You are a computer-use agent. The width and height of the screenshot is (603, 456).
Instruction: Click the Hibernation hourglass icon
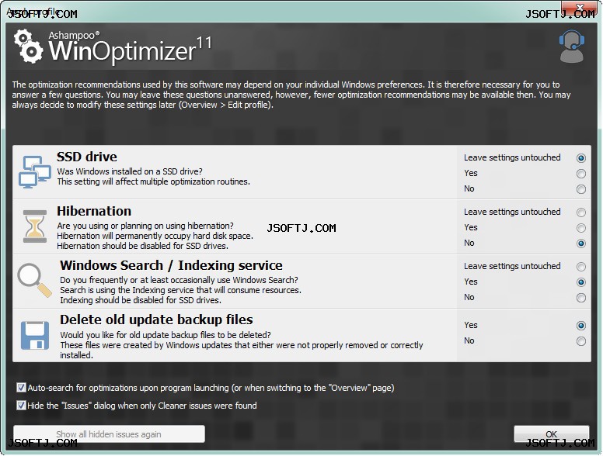point(35,226)
